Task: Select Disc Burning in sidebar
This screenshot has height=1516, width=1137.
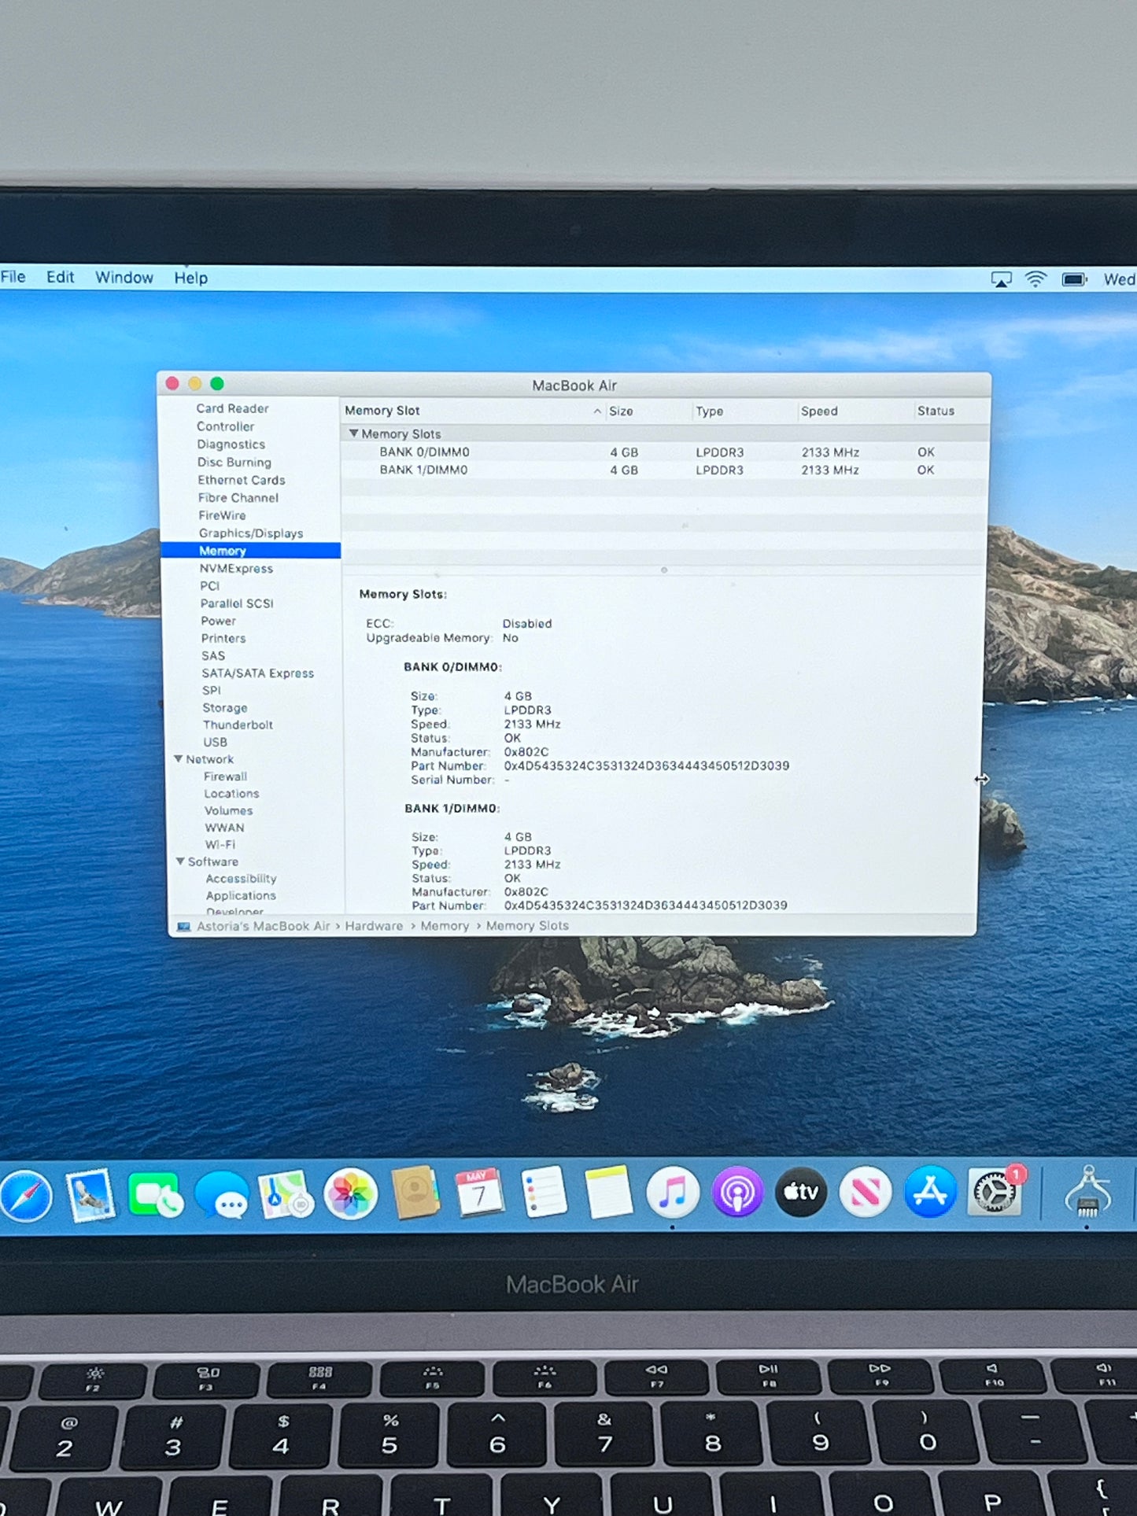Action: pyautogui.click(x=234, y=463)
